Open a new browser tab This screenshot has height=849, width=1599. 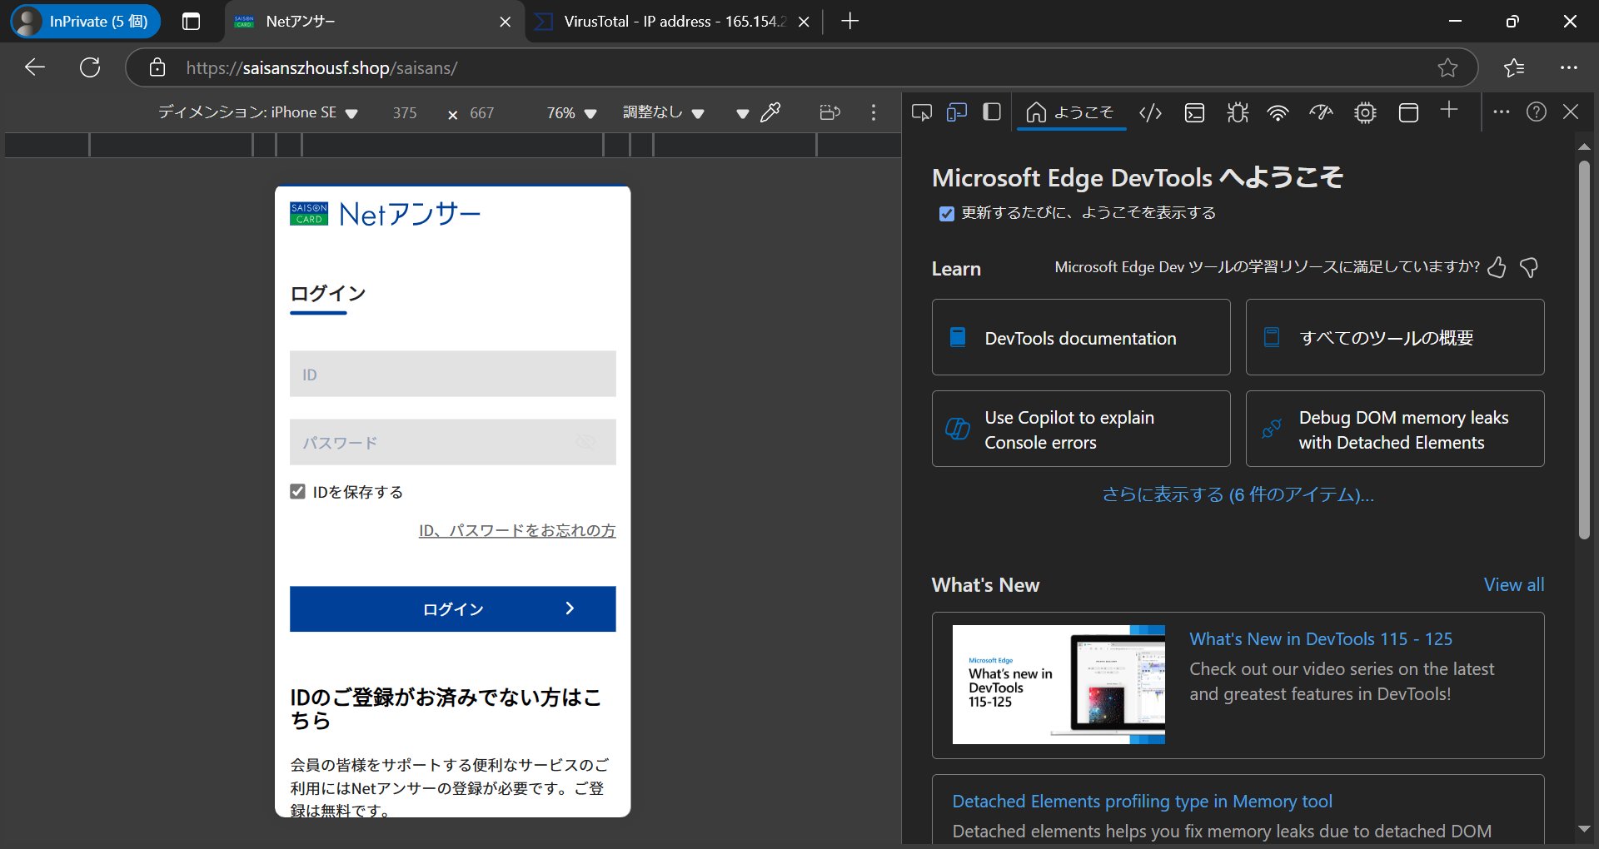point(849,22)
